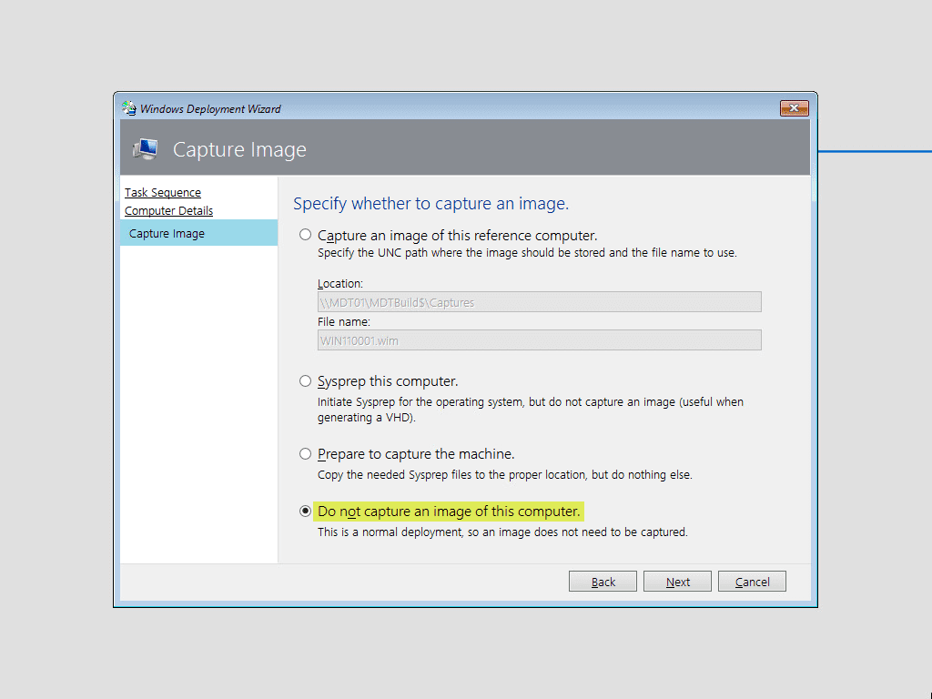
Task: Click the 'Location:' label
Action: coord(340,284)
